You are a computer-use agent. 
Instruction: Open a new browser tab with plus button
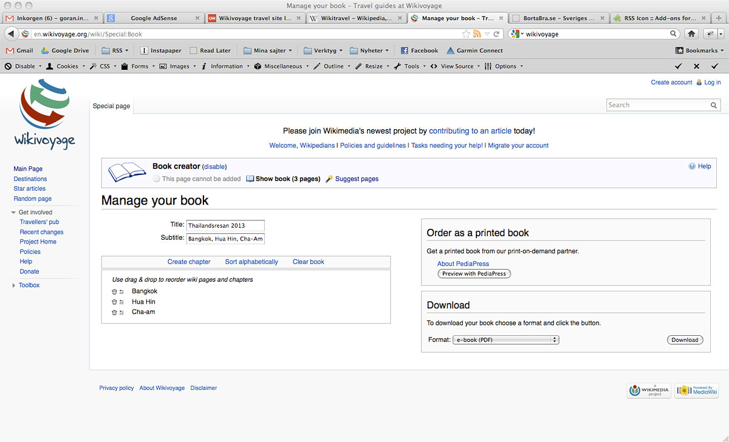tap(719, 18)
